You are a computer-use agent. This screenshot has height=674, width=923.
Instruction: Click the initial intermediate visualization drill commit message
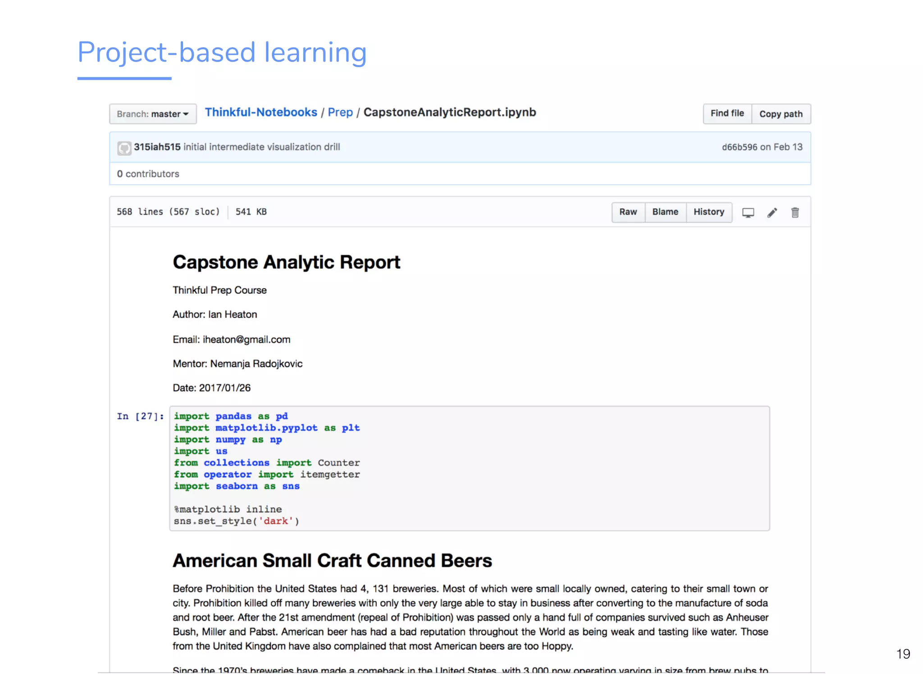tap(261, 147)
